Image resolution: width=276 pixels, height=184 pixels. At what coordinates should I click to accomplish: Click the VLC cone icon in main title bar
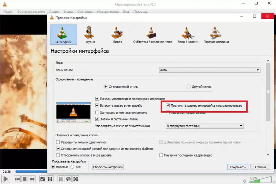[5, 4]
